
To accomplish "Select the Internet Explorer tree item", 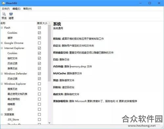I will click(14, 48).
